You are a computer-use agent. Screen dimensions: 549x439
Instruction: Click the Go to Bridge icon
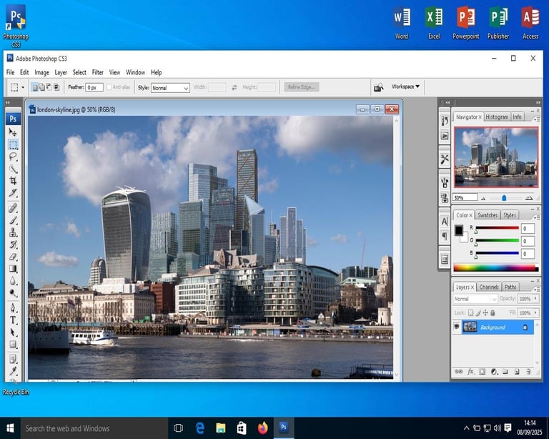click(378, 87)
